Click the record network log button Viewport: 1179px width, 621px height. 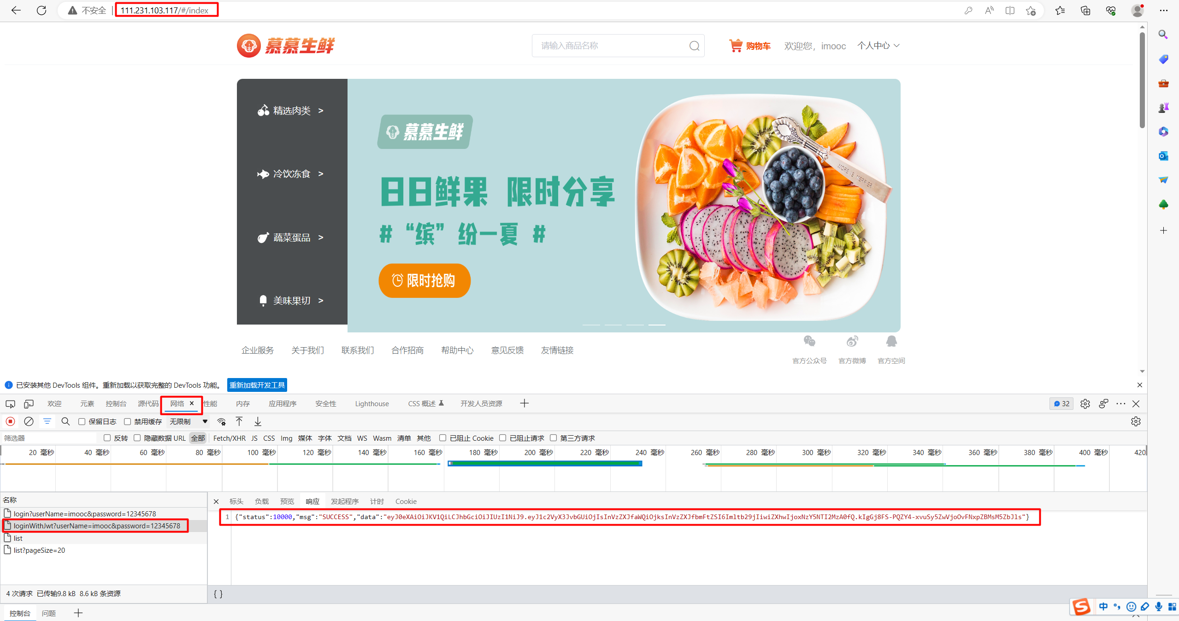10,421
